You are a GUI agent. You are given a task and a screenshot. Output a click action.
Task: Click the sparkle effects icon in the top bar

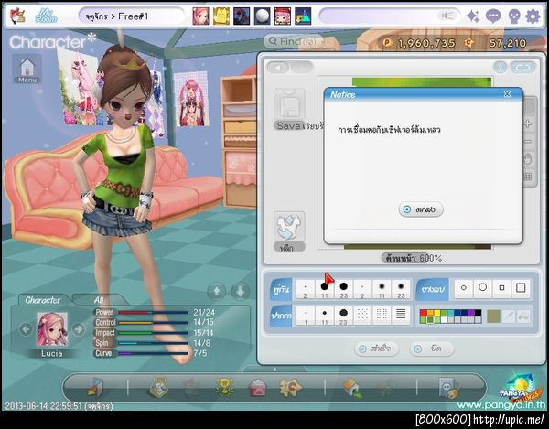(x=472, y=16)
